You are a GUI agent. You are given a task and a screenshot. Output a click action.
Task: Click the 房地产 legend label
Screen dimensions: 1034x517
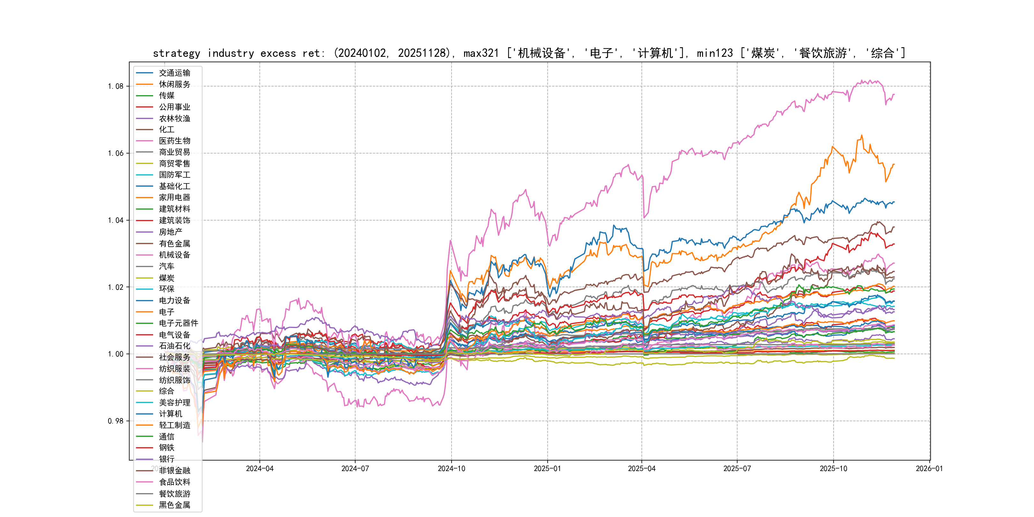pos(170,232)
